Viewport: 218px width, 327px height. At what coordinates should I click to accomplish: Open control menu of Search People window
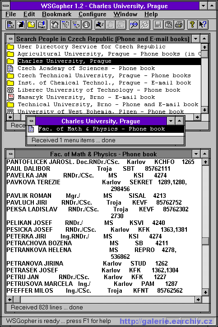pyautogui.click(x=10, y=39)
